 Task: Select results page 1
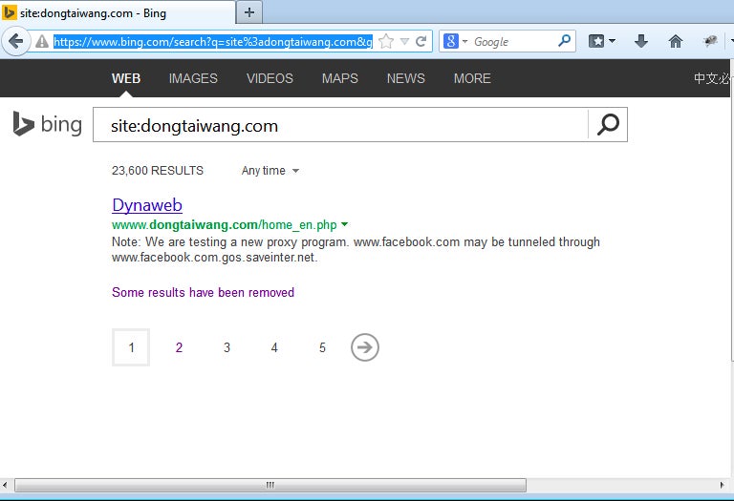tap(131, 347)
